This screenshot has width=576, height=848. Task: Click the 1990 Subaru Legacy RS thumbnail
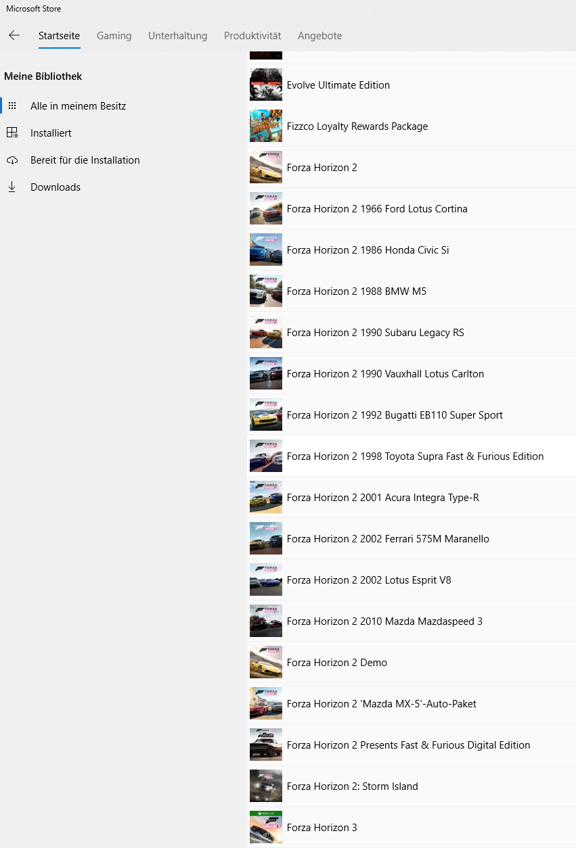[266, 332]
